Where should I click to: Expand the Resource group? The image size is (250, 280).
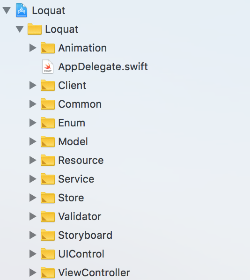click(33, 160)
